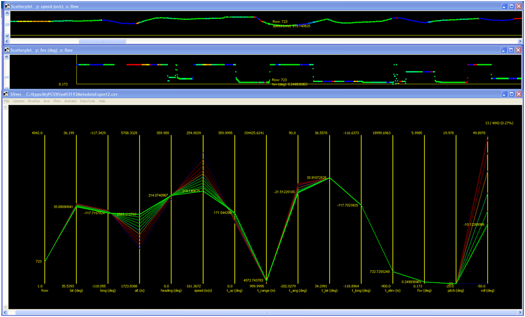This screenshot has width=525, height=317.
Task: Open the Options menu
Action: [19, 101]
